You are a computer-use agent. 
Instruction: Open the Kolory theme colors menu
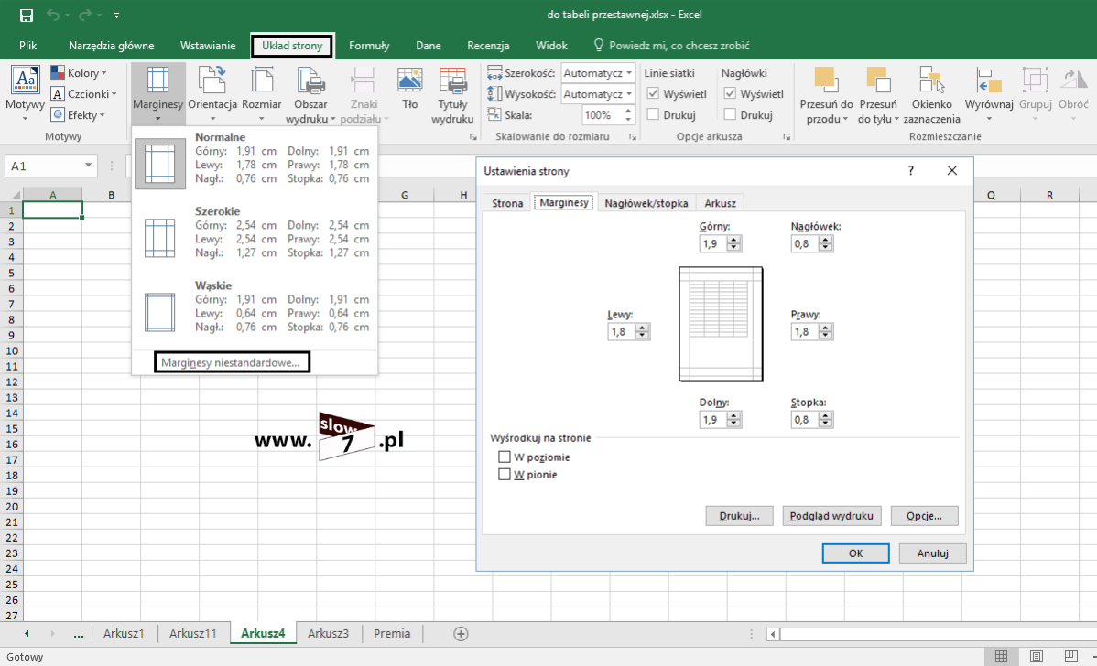point(79,72)
